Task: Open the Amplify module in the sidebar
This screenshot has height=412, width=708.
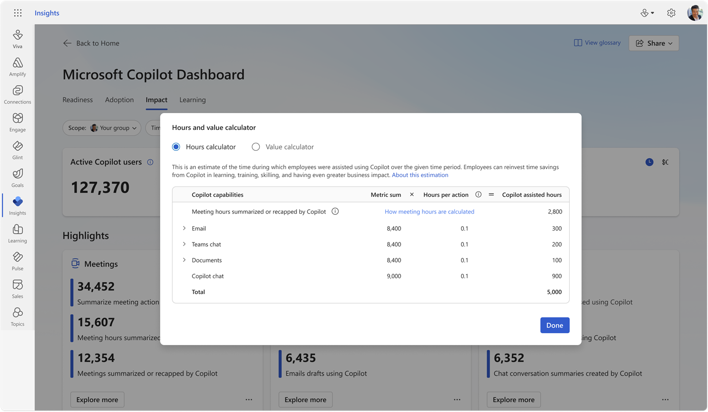Action: tap(17, 67)
